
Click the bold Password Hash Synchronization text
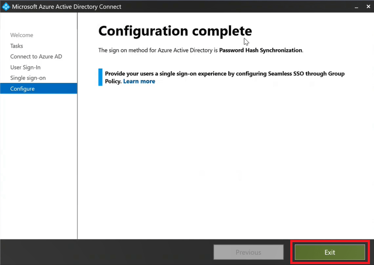point(260,51)
